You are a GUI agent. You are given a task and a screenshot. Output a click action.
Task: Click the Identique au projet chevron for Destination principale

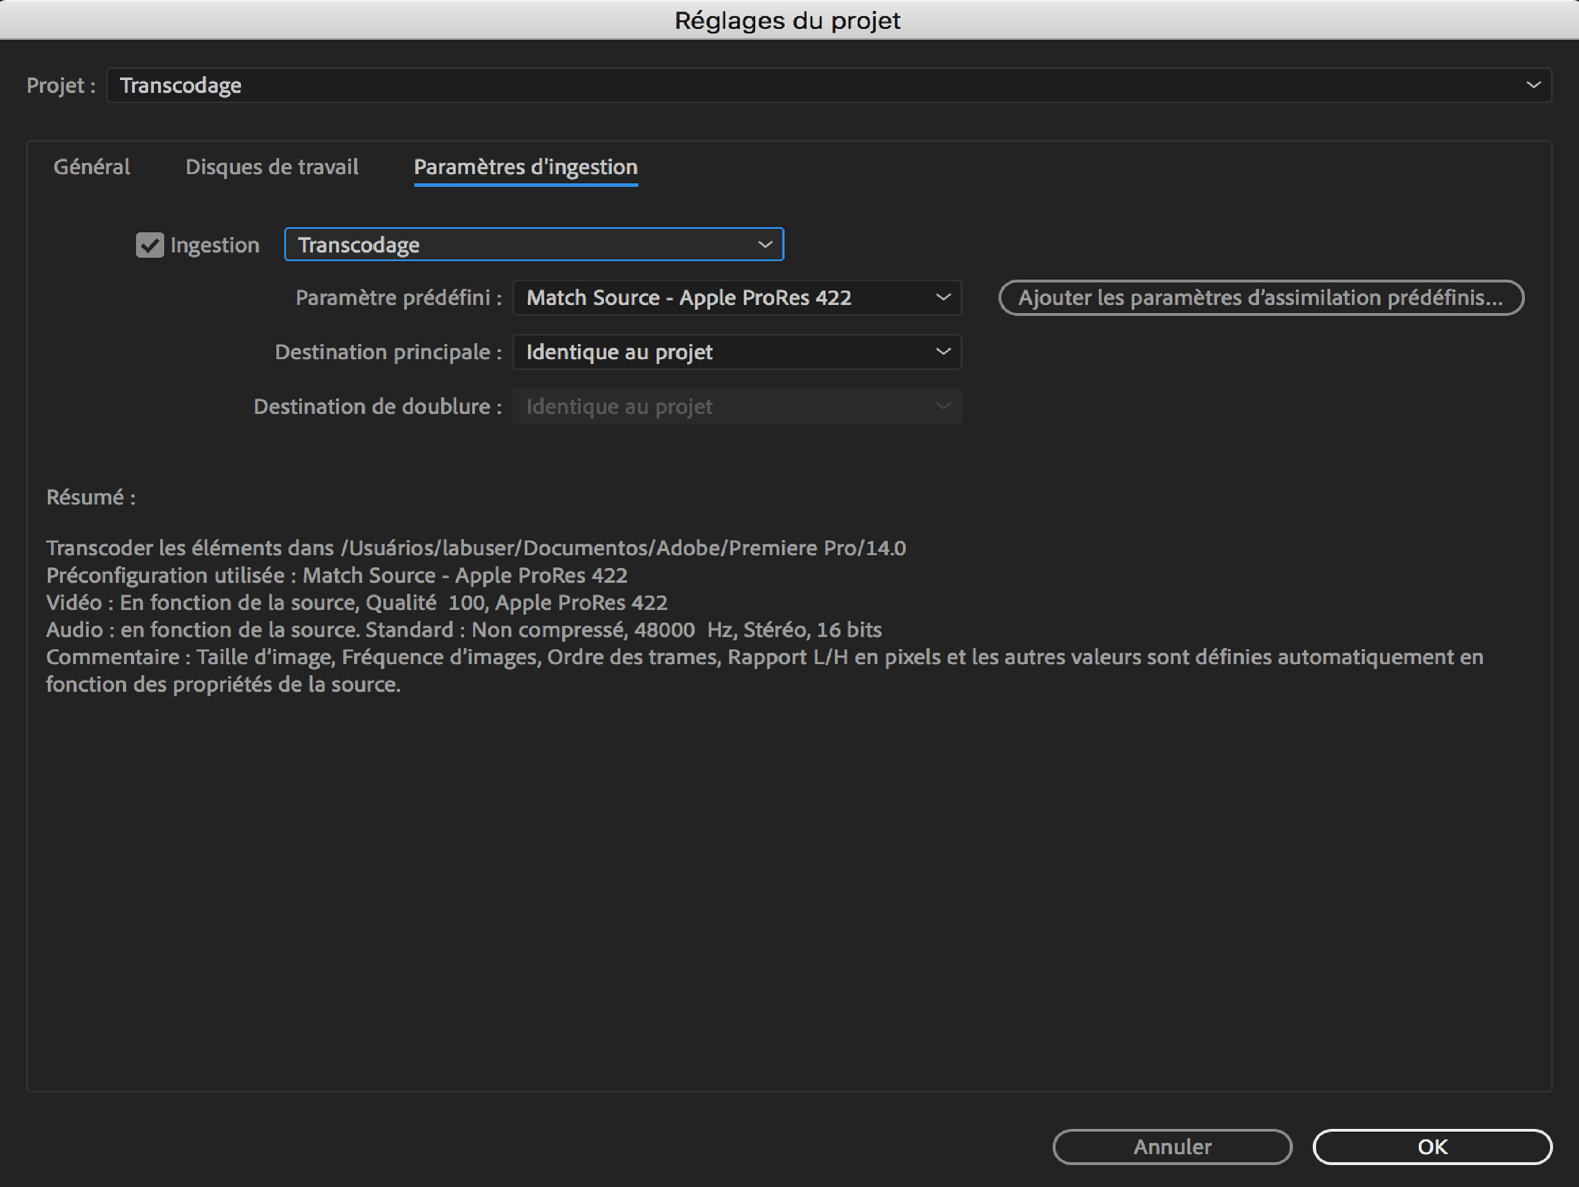(943, 352)
